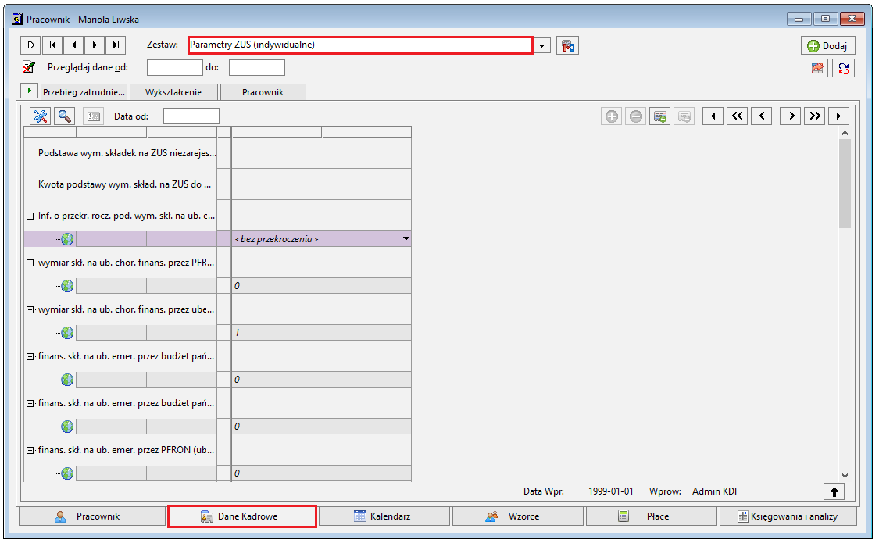Click the D button in the navigation bar
Screen dimensions: 879x543
[x=30, y=45]
